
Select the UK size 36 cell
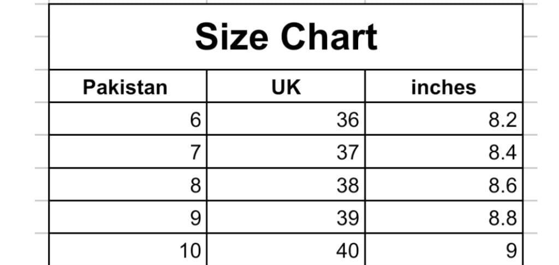tap(286, 119)
